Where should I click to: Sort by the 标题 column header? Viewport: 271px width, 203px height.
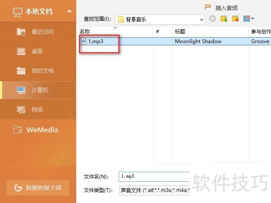click(210, 31)
